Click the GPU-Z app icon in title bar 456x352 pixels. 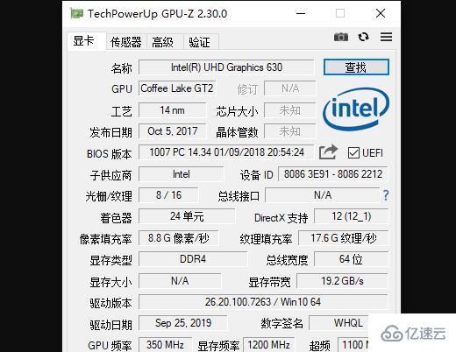coord(76,13)
